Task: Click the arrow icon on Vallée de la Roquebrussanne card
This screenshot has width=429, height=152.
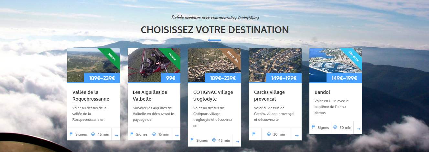Action: coord(116,136)
